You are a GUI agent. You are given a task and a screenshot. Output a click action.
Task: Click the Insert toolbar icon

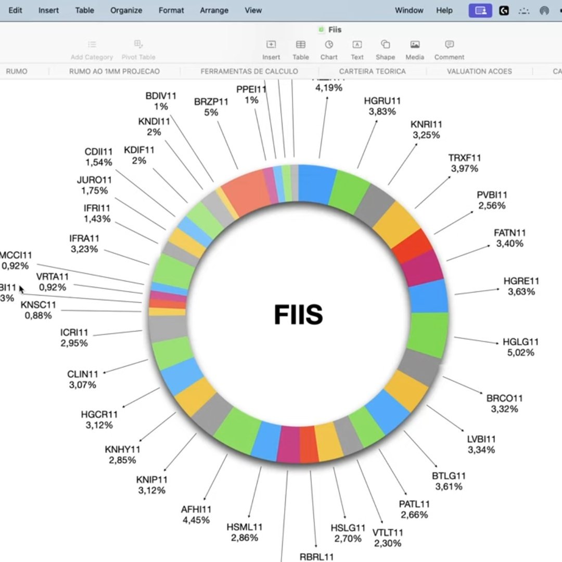(x=271, y=44)
